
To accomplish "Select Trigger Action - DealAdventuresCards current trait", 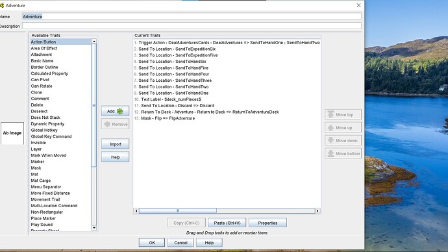I will pos(227,43).
